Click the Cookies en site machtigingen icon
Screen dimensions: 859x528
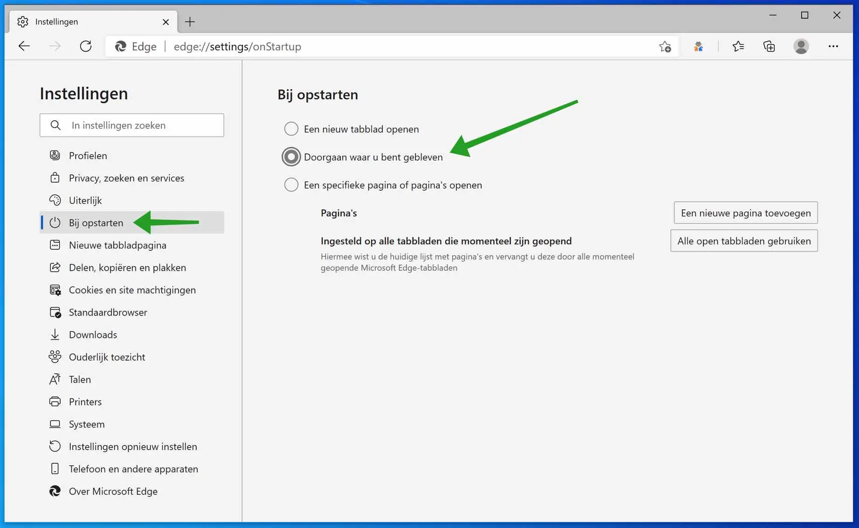55,290
